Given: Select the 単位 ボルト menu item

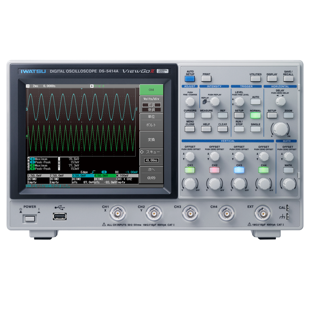Looking at the screenshot, I should pyautogui.click(x=151, y=122).
